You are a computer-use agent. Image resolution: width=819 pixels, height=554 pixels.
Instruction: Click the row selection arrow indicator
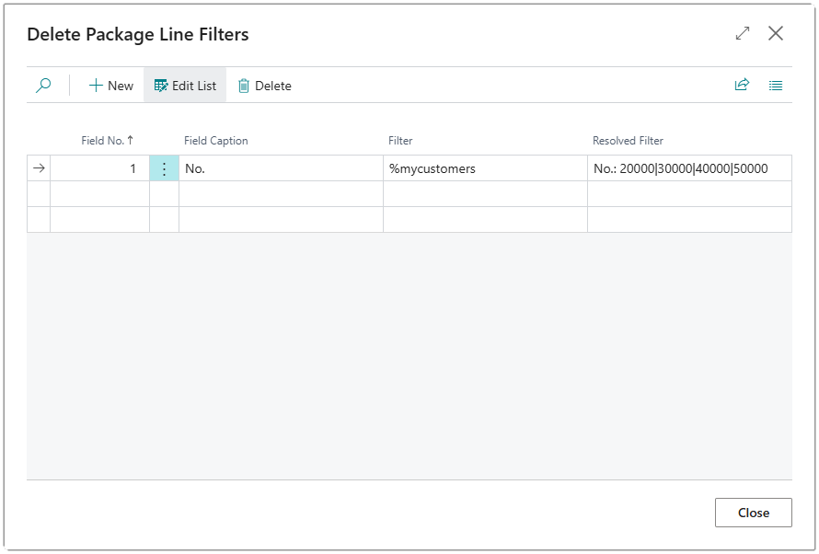click(x=37, y=167)
